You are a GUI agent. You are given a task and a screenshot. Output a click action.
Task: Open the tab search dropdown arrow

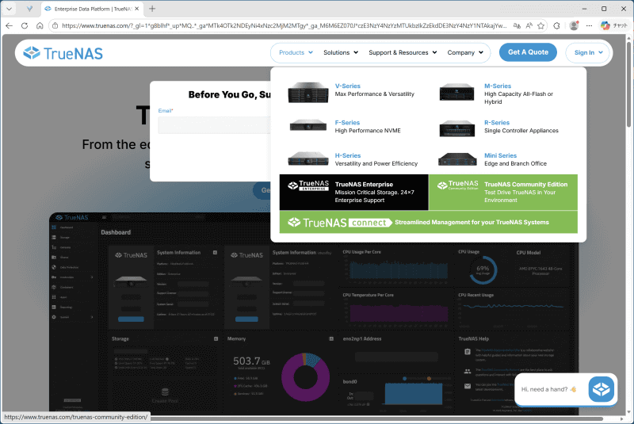tap(9, 9)
